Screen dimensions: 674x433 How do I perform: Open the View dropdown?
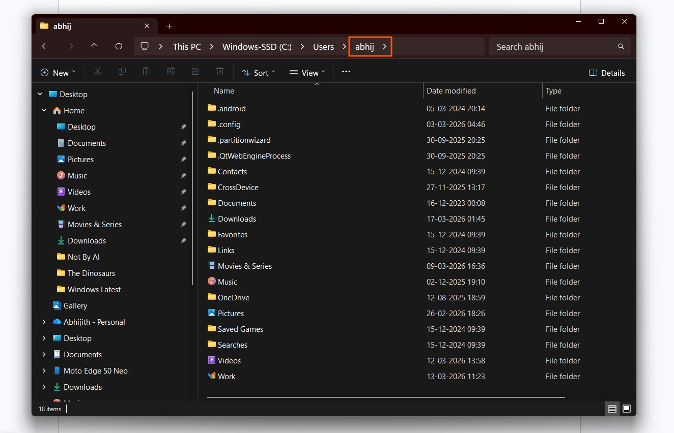point(307,72)
